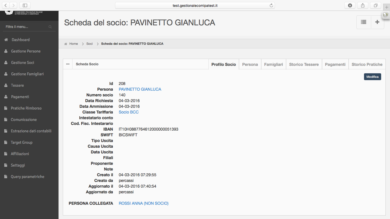Toggle the Safari sidebar button
Screen dimensions: 390x219
tap(25, 5)
